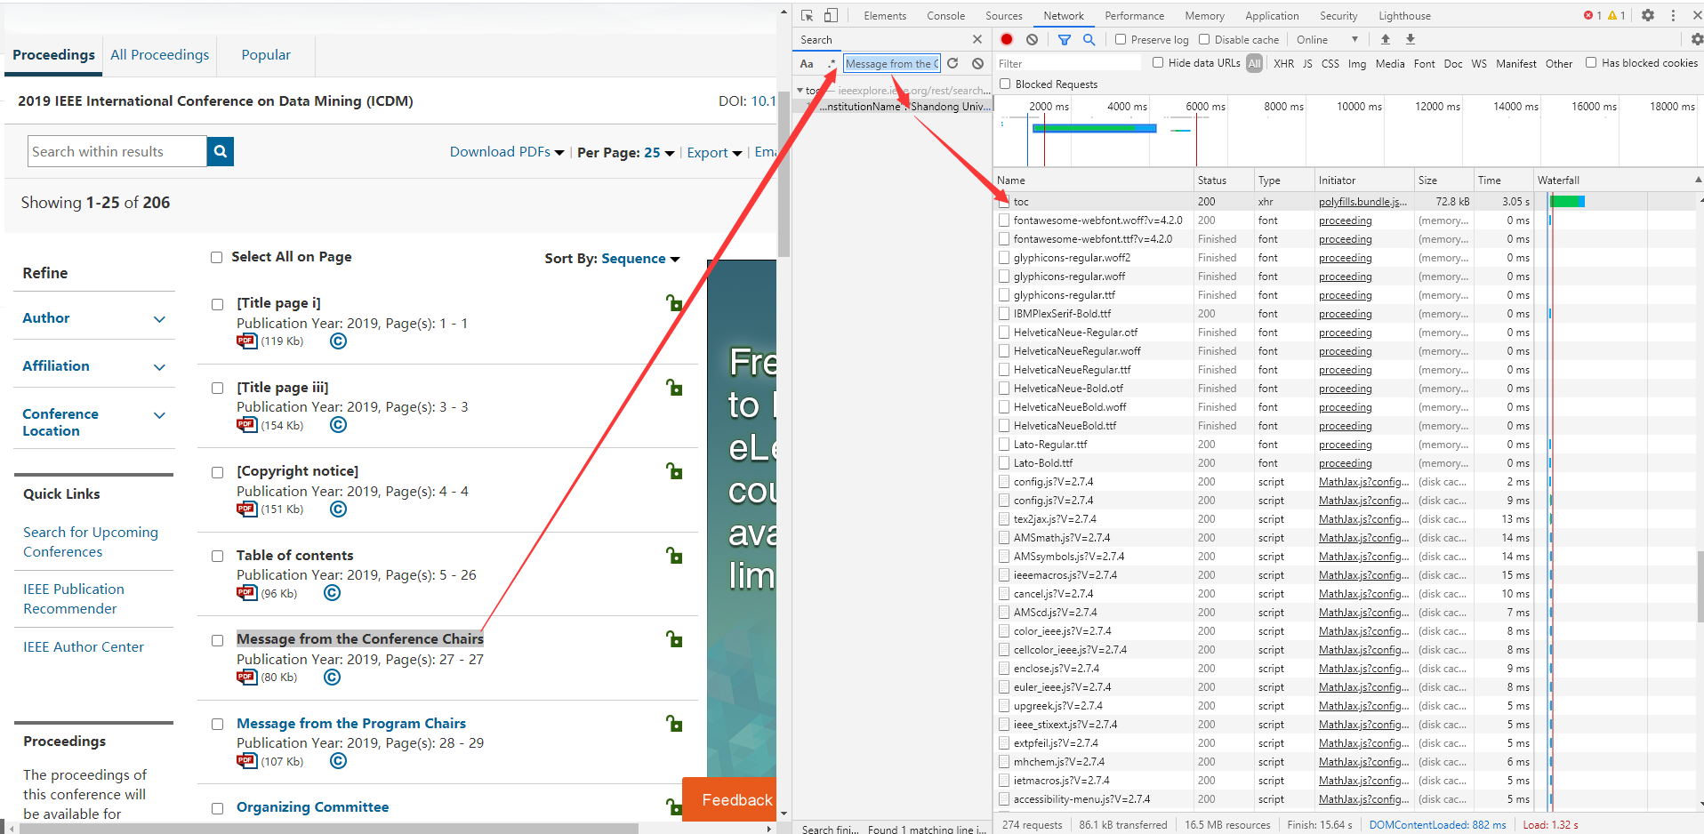Close the Search panel
Image resolution: width=1704 pixels, height=834 pixels.
click(977, 39)
